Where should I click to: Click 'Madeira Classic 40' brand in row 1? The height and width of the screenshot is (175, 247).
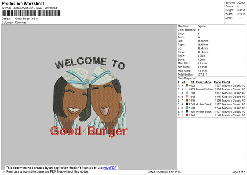click(233, 85)
